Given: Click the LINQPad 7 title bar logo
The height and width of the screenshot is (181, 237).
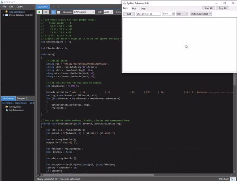Looking at the screenshot, I should click(2, 2).
